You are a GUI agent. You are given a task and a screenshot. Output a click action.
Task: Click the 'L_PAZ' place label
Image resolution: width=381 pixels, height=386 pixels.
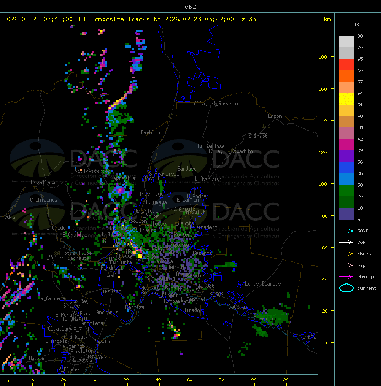point(309,337)
